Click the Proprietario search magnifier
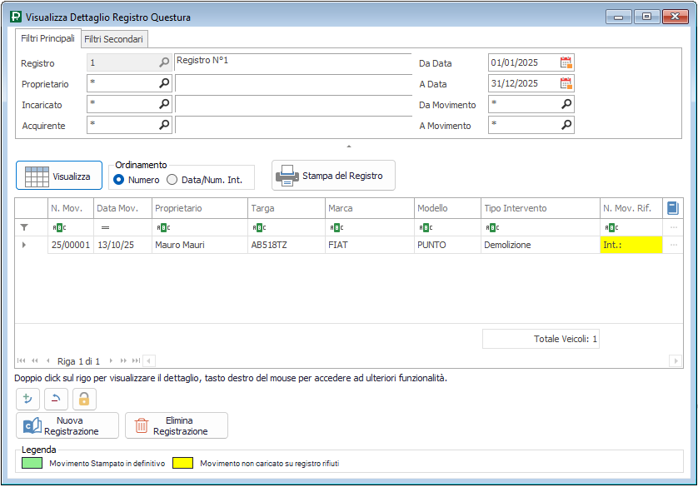The height and width of the screenshot is (487, 698). [164, 83]
